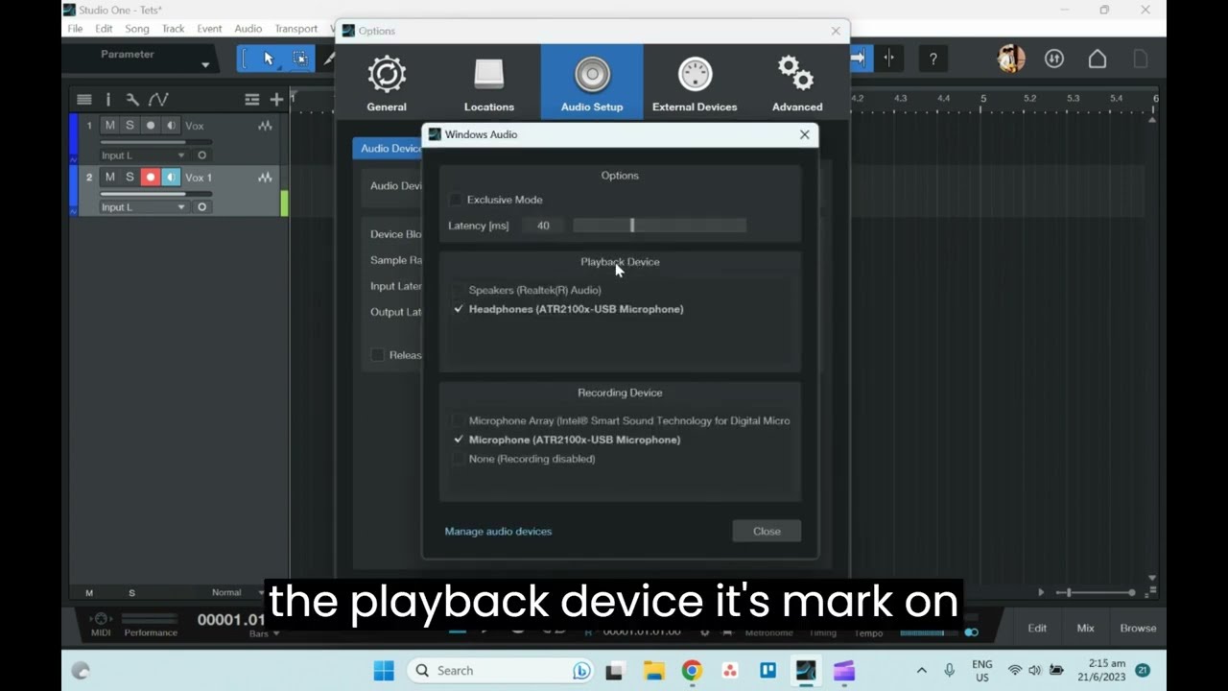Mute the Vox track

coord(109,126)
